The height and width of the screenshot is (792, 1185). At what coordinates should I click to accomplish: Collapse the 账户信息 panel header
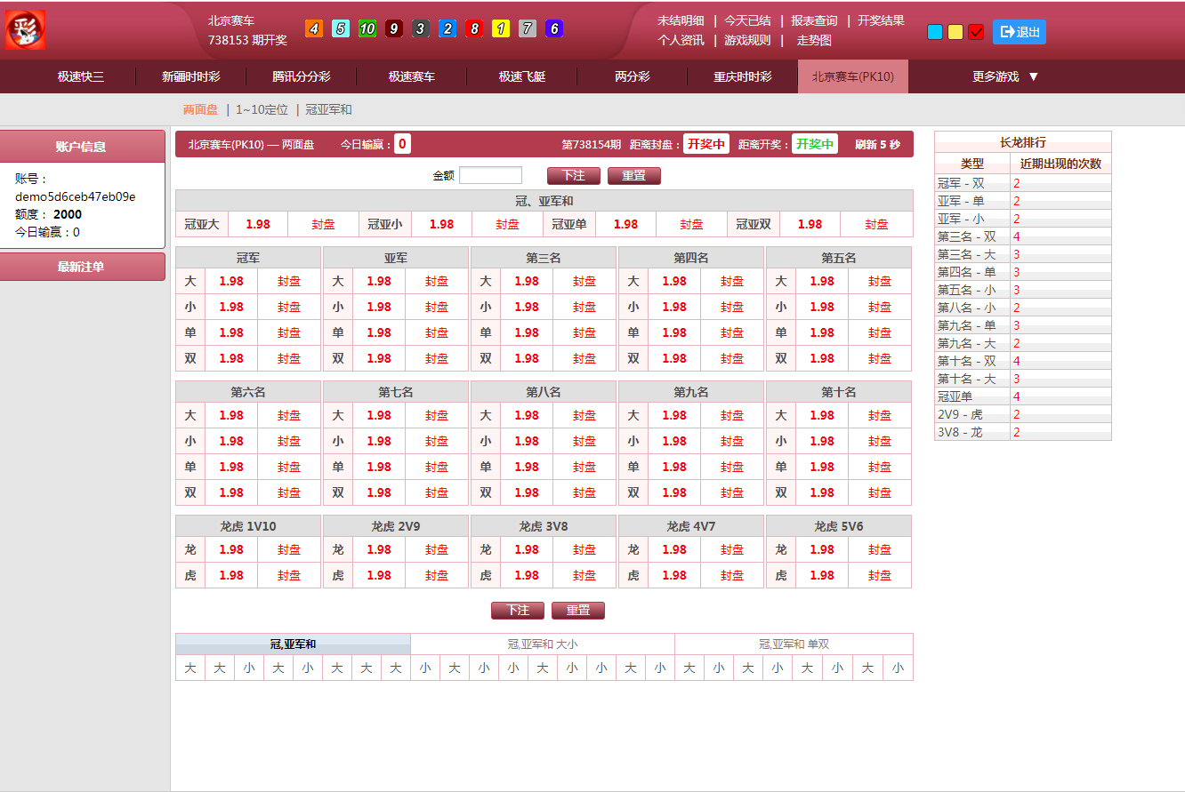click(x=82, y=147)
